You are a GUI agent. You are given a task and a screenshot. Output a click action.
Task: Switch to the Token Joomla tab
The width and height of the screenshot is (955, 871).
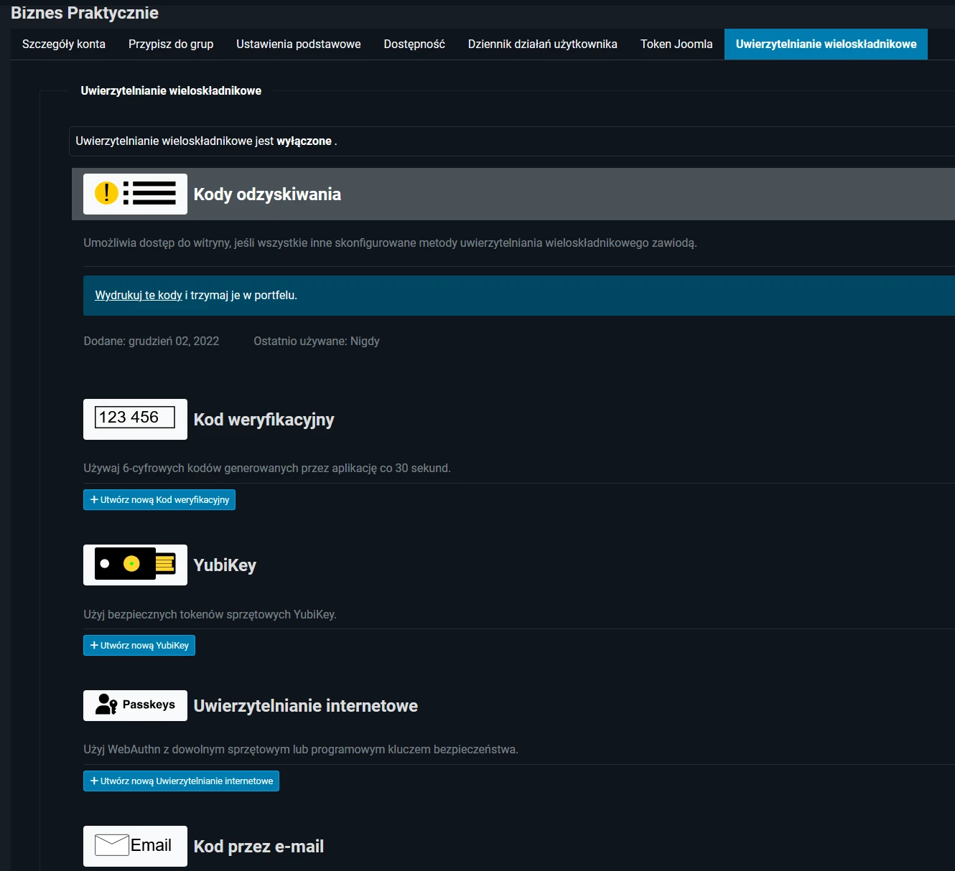pyautogui.click(x=676, y=44)
